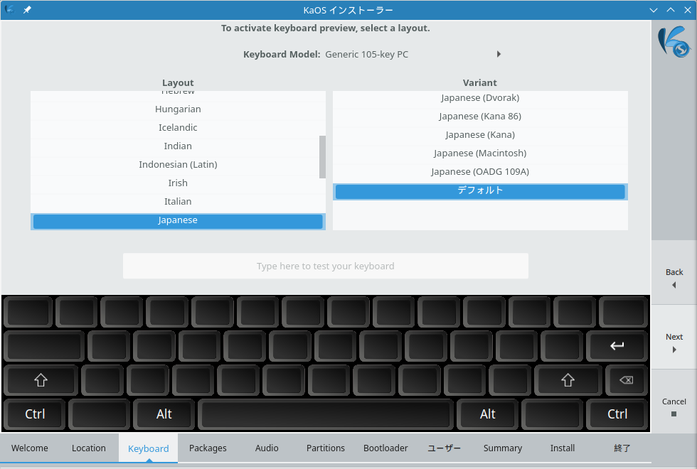697x469 pixels.
Task: Click the window menu icon in titlebar
Action: point(9,10)
